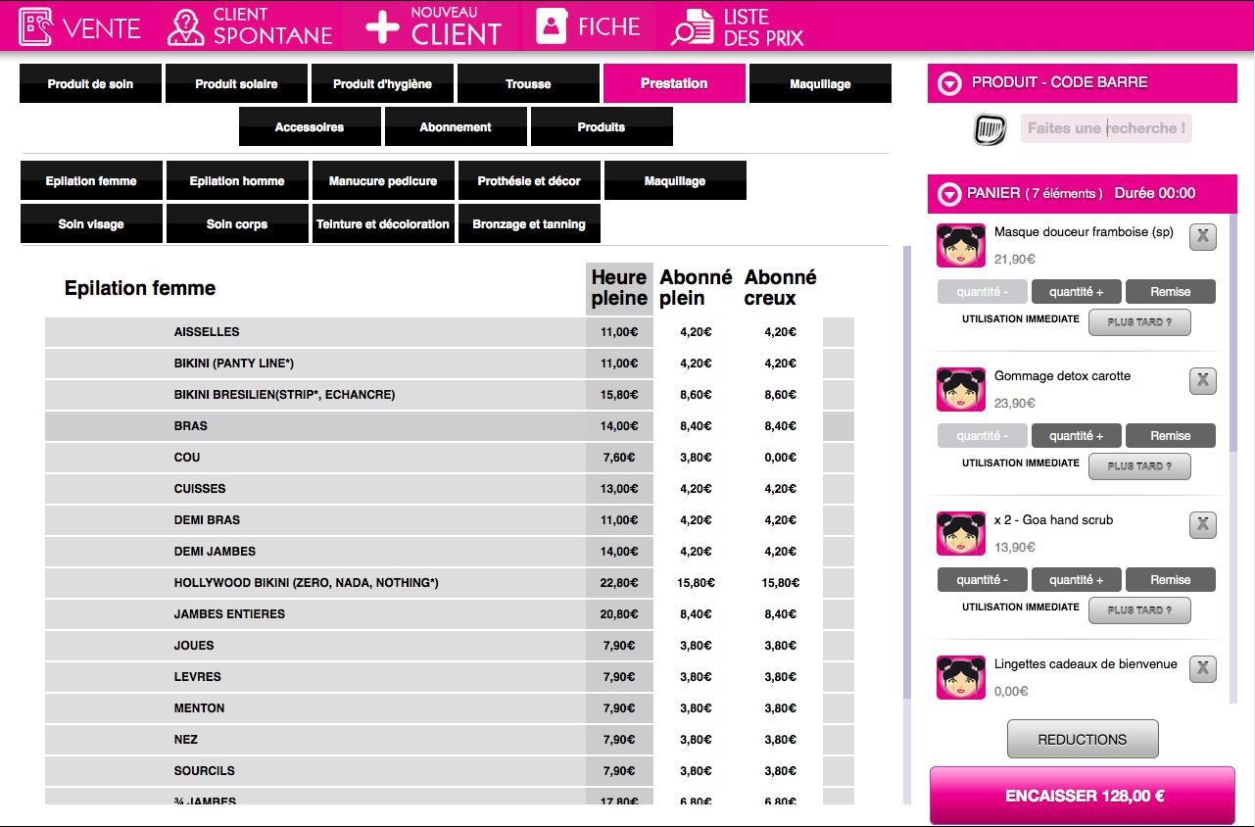Open the Prothésie et décor subcategory
The height and width of the screenshot is (827, 1255).
[x=529, y=180]
